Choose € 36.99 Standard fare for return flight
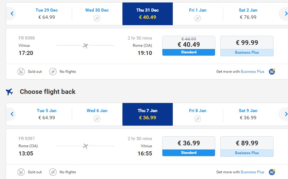The image size is (288, 179). point(189,146)
